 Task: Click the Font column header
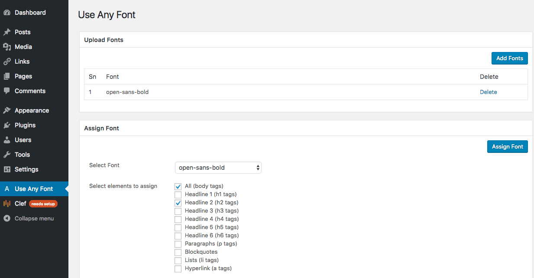(x=113, y=77)
